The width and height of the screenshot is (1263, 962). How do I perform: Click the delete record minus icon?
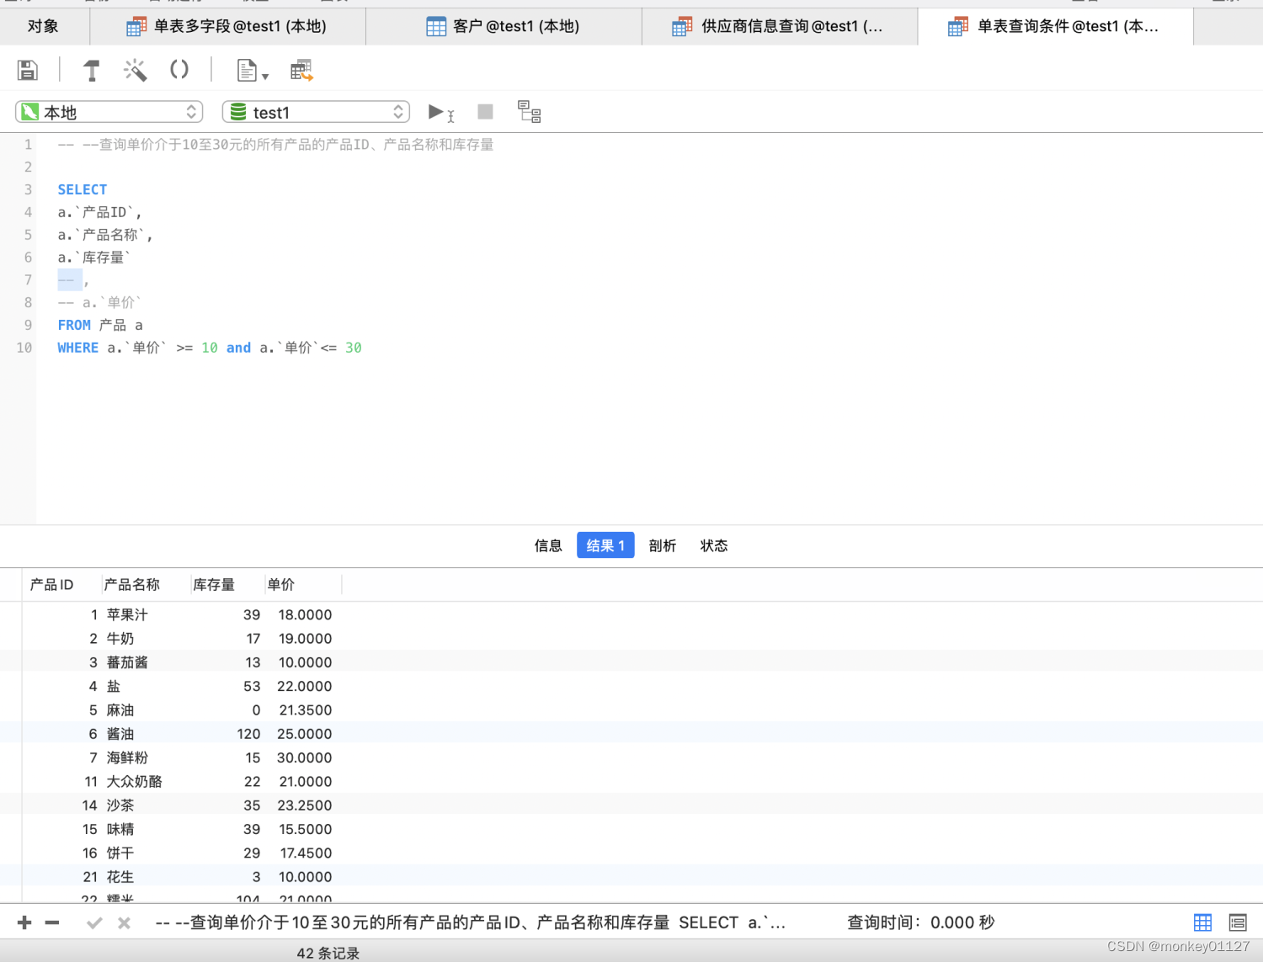[52, 922]
